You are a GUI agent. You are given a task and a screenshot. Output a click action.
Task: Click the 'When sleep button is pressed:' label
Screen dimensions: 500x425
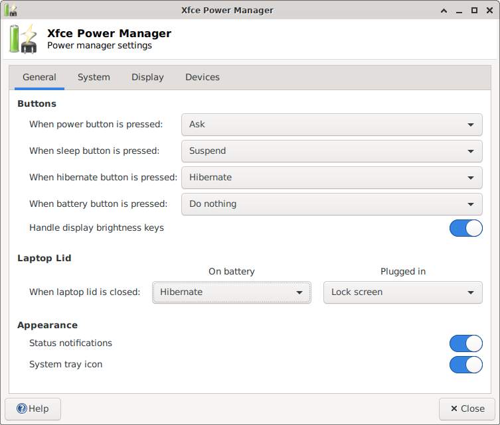click(x=94, y=151)
